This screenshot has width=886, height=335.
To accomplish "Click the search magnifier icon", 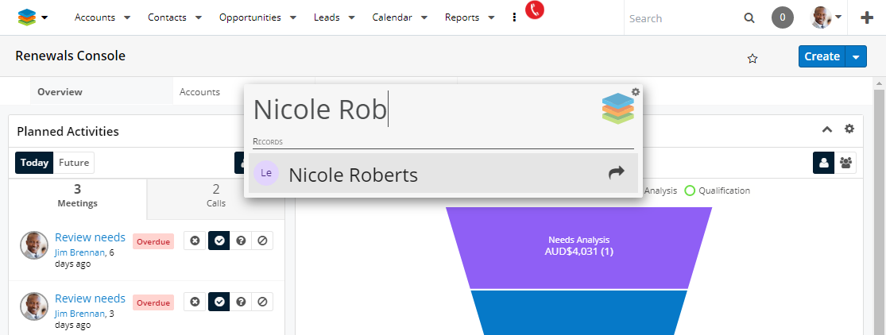I will [749, 18].
